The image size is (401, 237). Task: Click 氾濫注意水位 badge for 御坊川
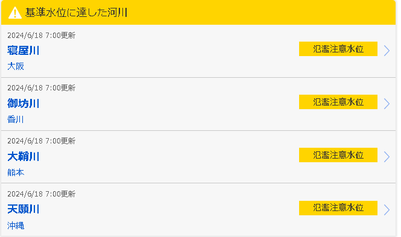click(338, 102)
